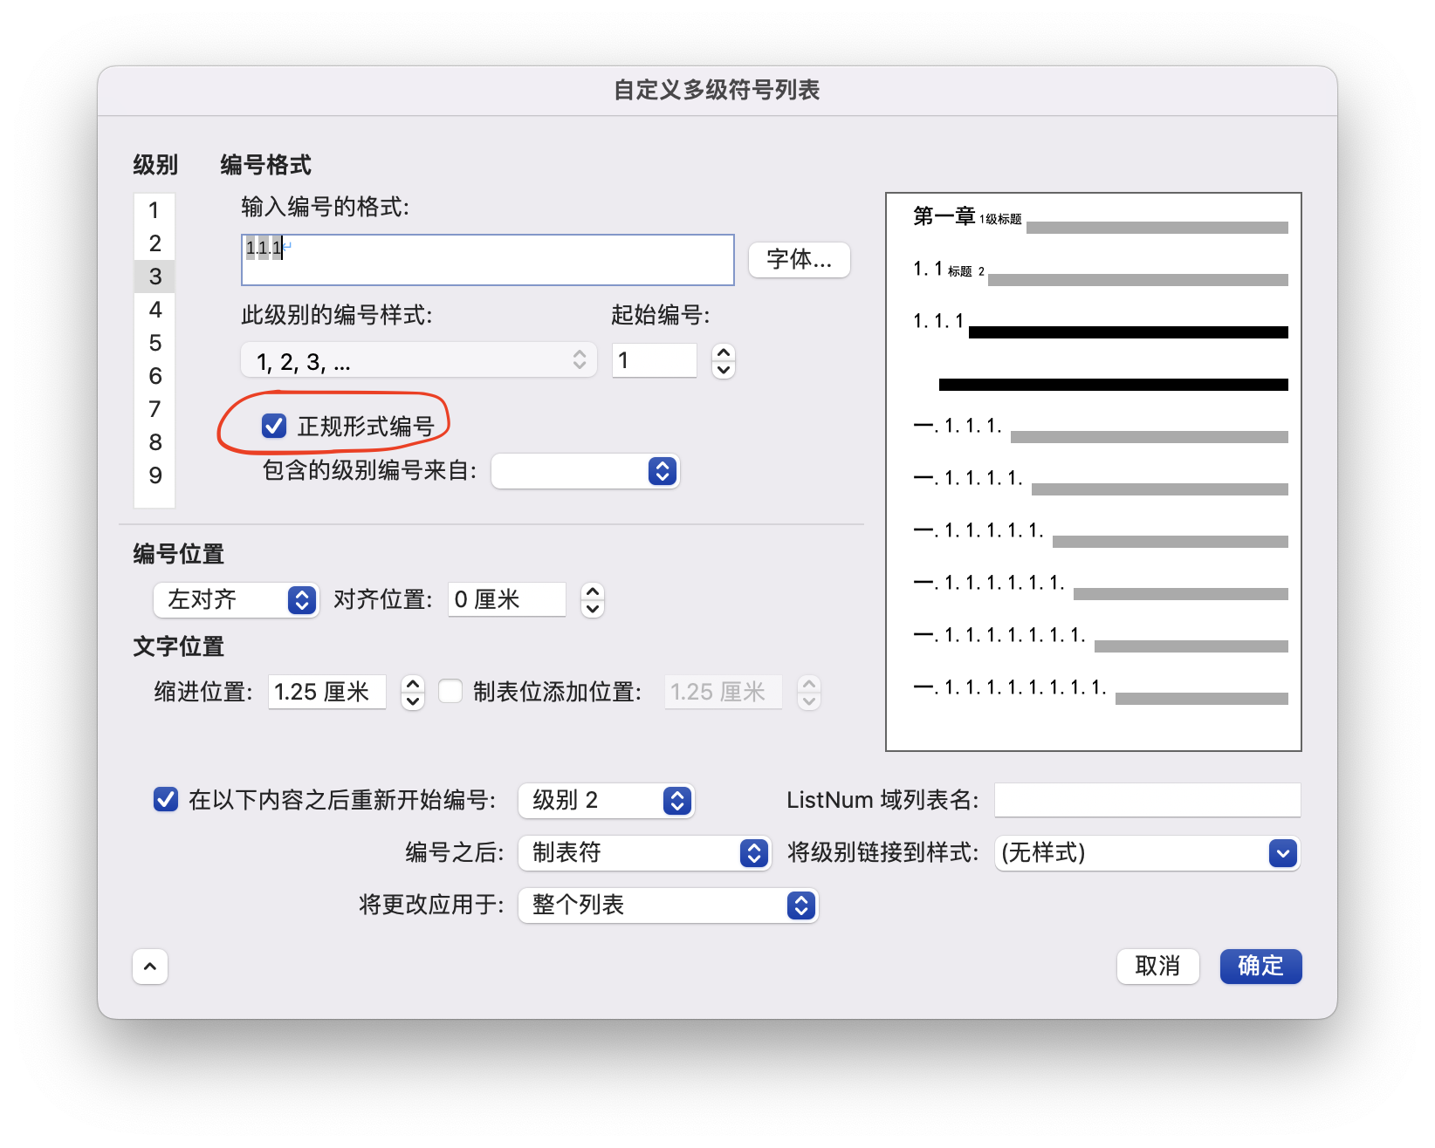The height and width of the screenshot is (1148, 1435).
Task: Increase 对齐位置 with the up arrow
Action: point(593,591)
